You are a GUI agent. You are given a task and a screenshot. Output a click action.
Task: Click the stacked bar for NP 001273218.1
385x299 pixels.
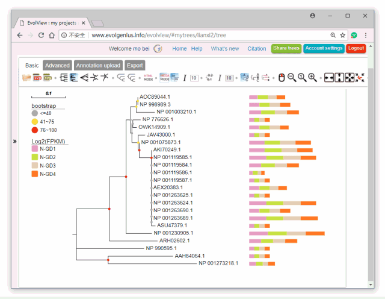click(x=262, y=263)
